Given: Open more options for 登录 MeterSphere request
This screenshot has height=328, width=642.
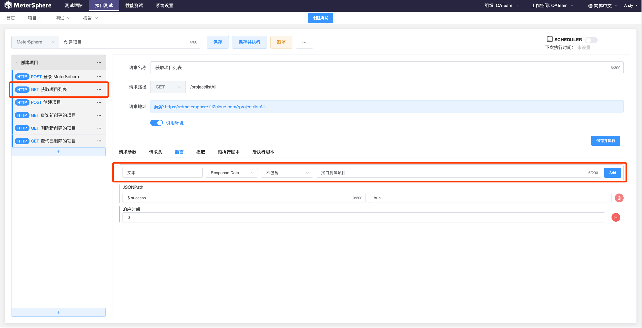Looking at the screenshot, I should pos(99,77).
